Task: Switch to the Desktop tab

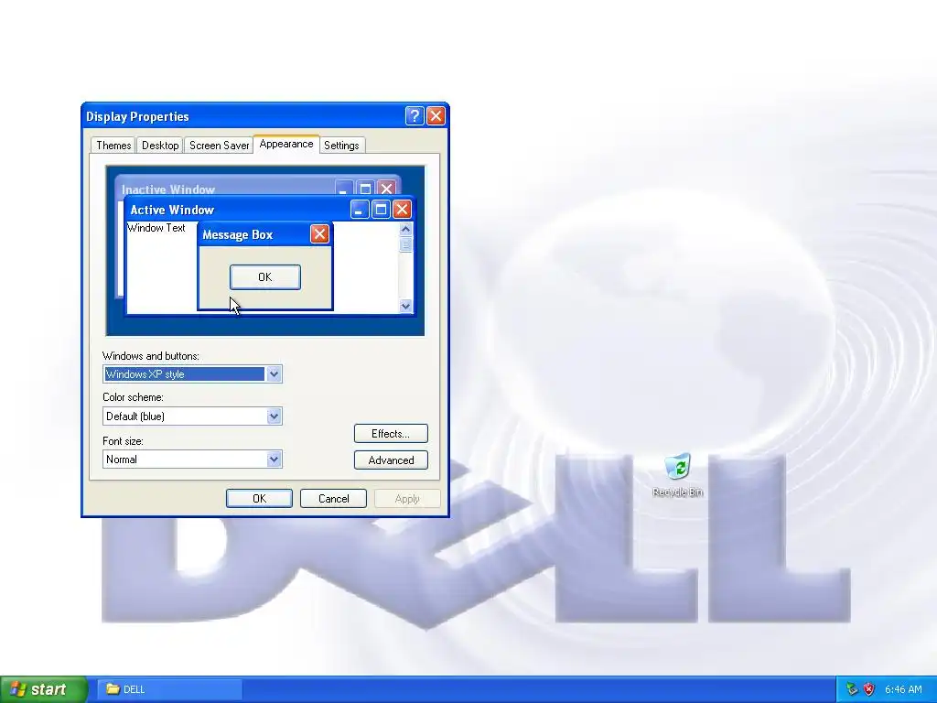Action: click(x=160, y=146)
